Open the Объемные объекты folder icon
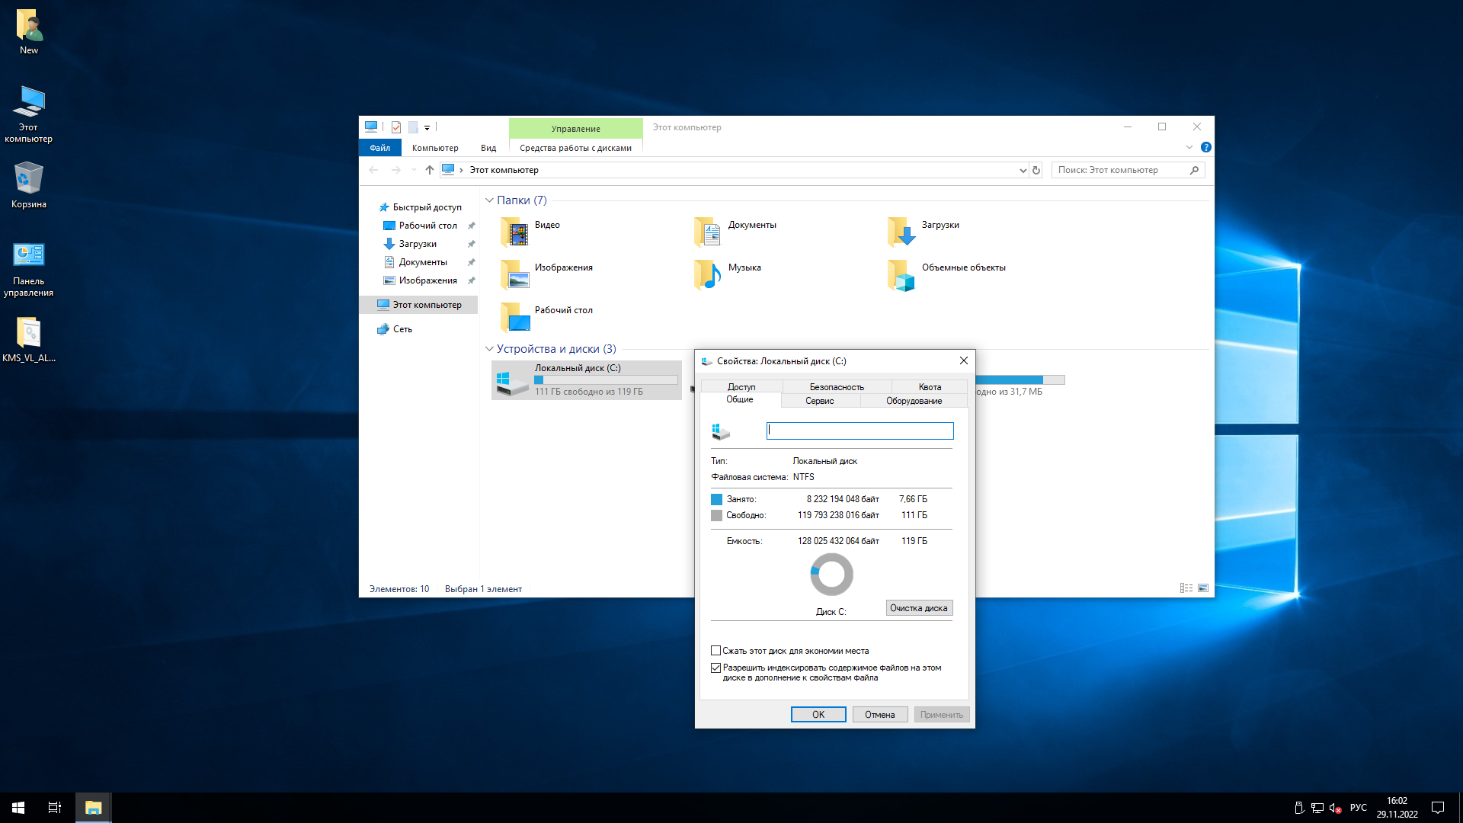The height and width of the screenshot is (823, 1463). 901,275
